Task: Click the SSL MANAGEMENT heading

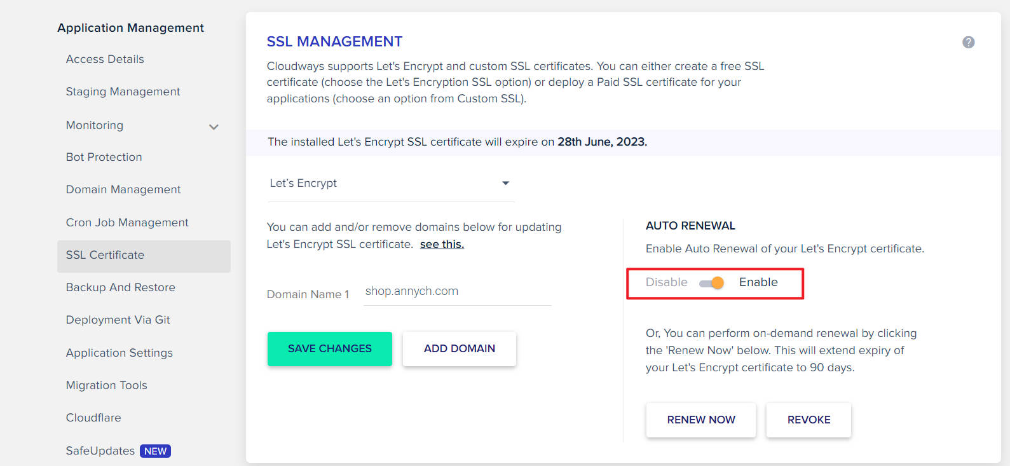Action: [x=334, y=41]
